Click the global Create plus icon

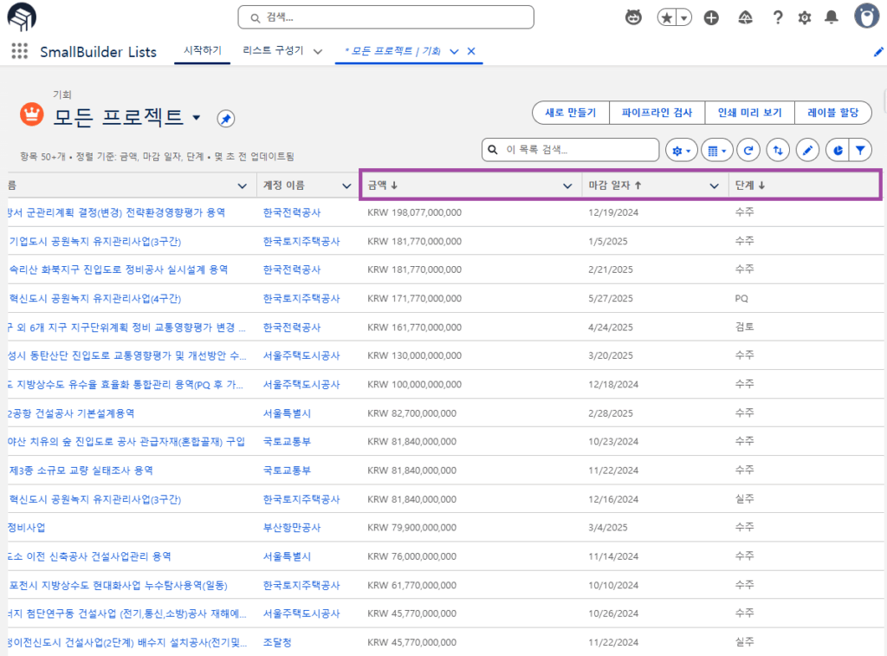(711, 17)
